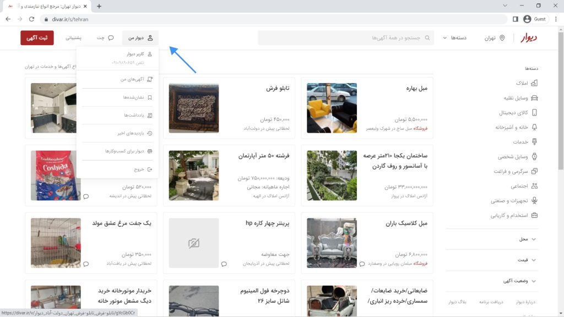Click the کالای دیجیتال phone icon
Screen dimensions: 564x317
(x=534, y=112)
